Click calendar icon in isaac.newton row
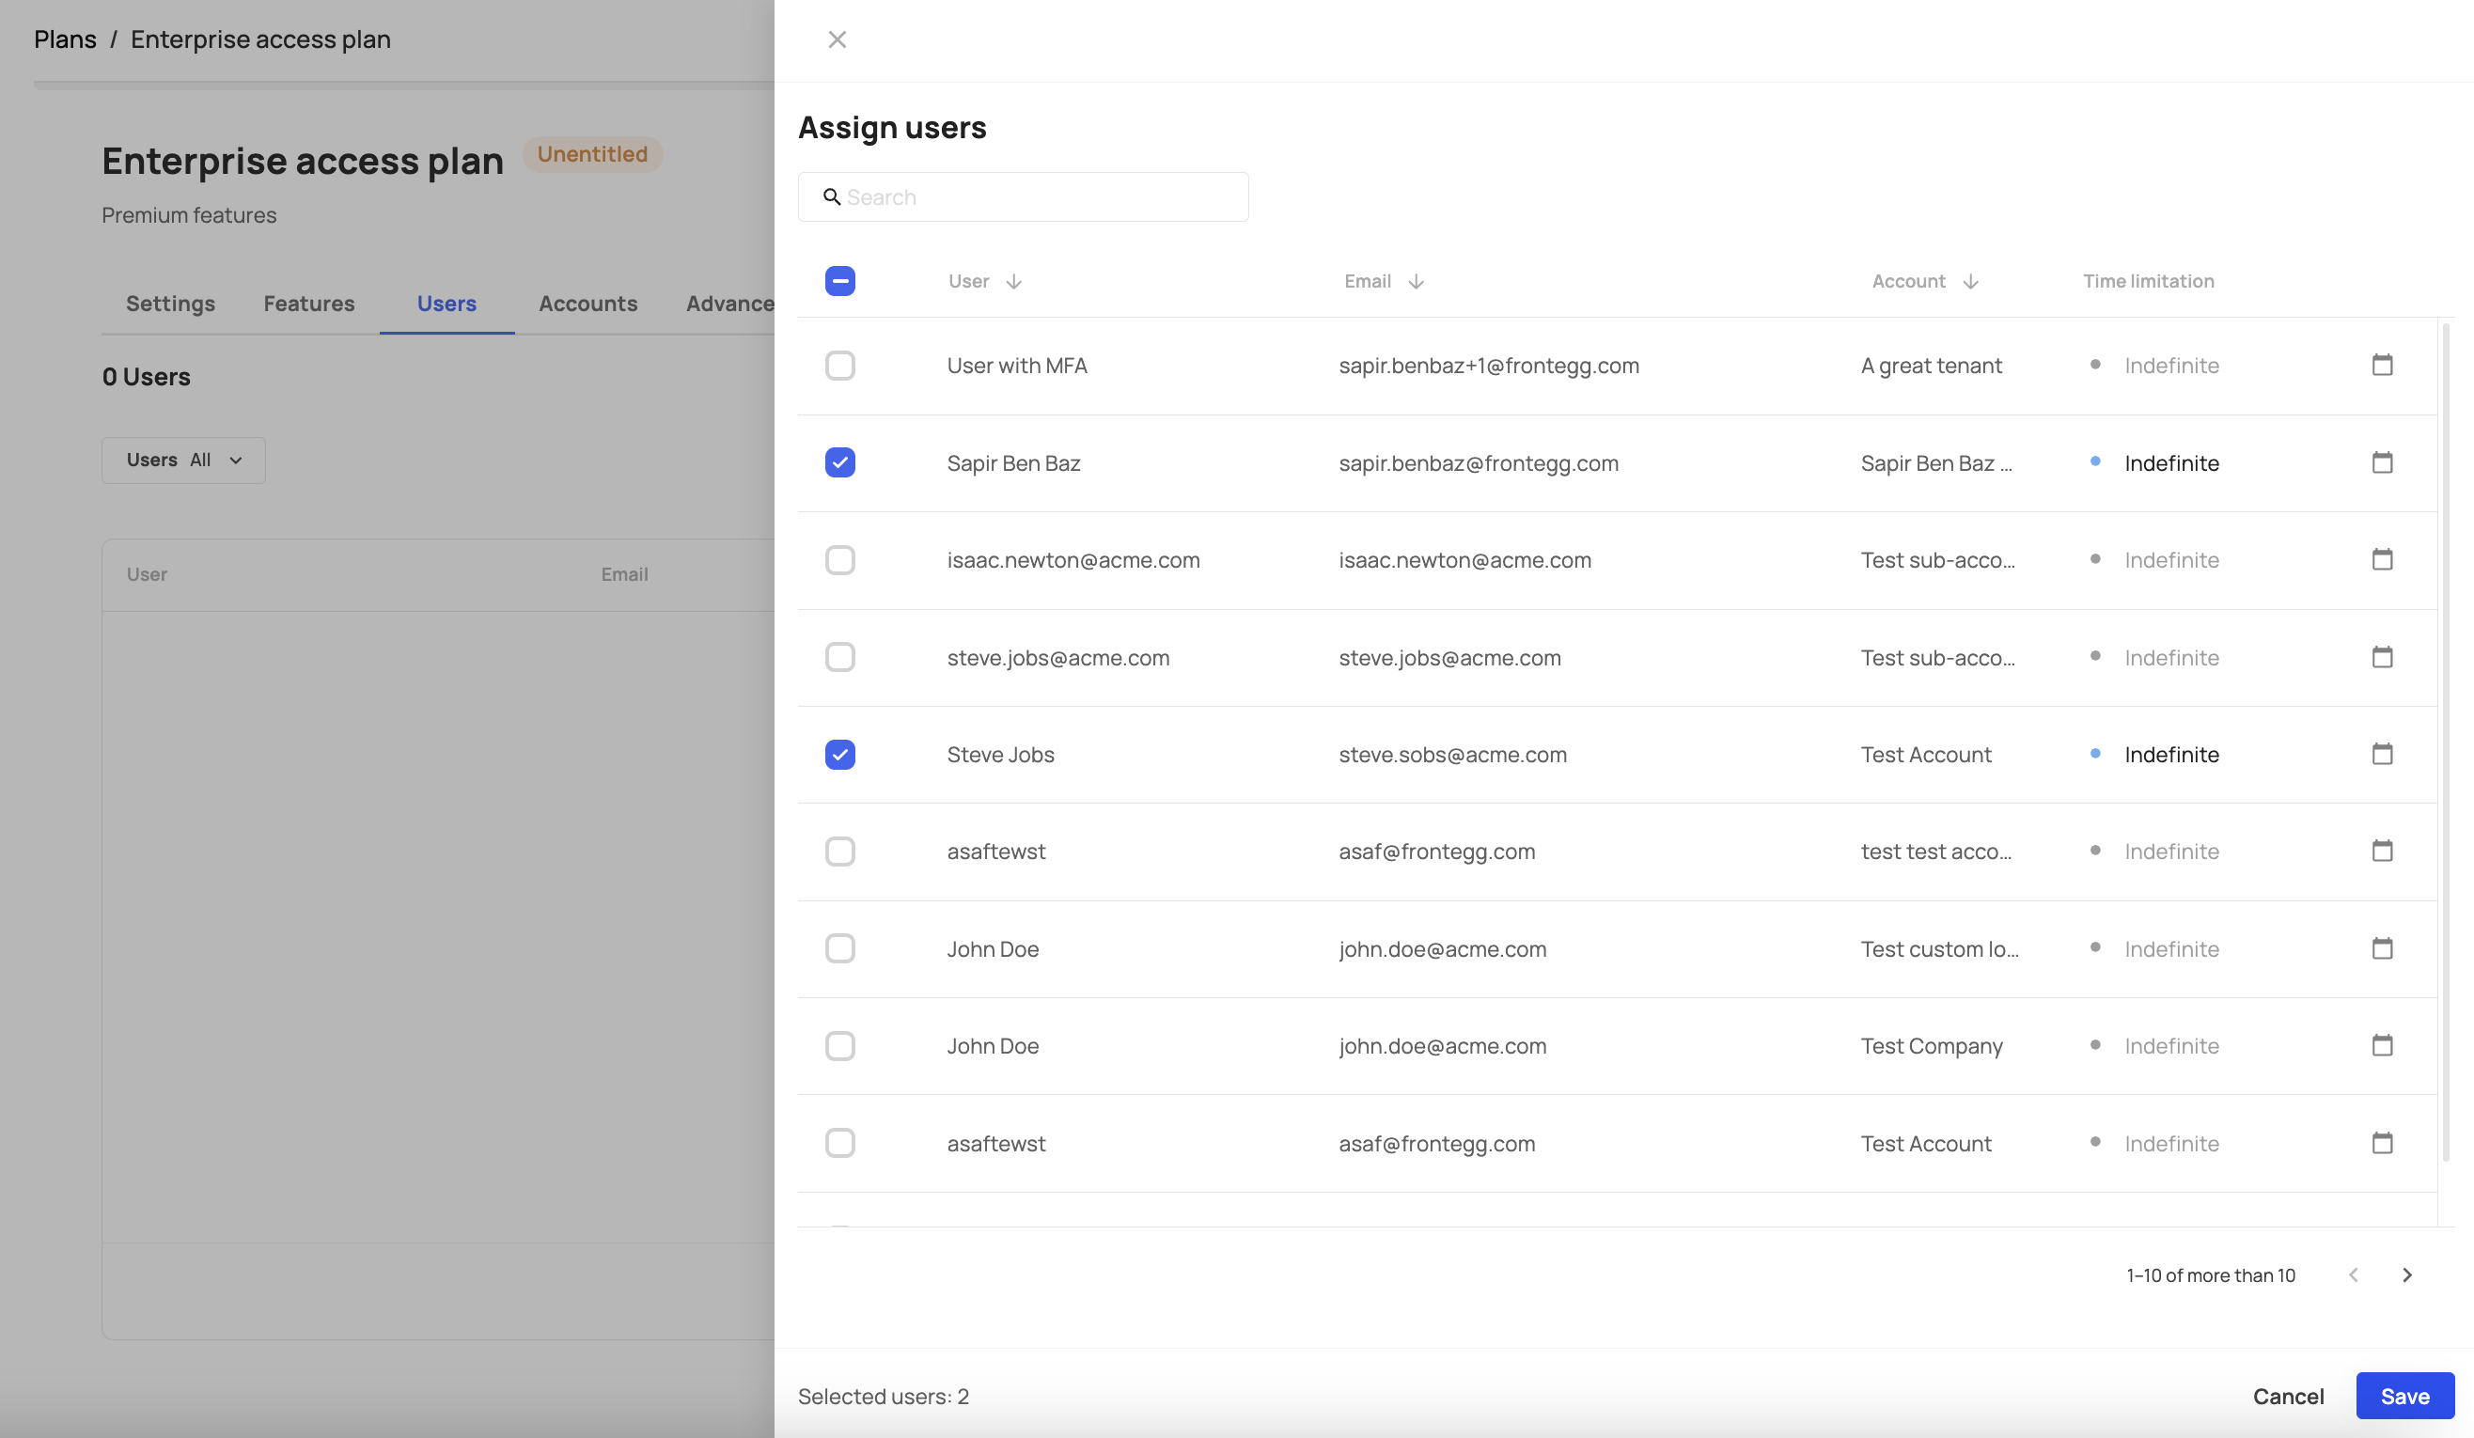The height and width of the screenshot is (1438, 2474). (x=2382, y=559)
